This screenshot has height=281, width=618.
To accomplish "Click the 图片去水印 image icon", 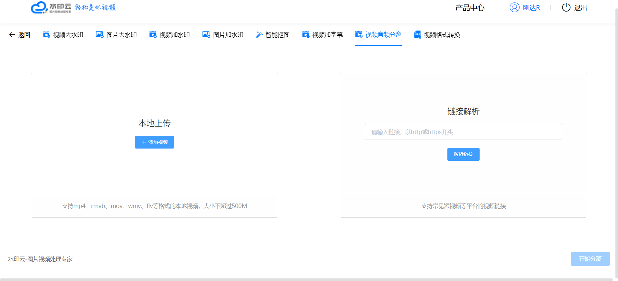I will (100, 35).
